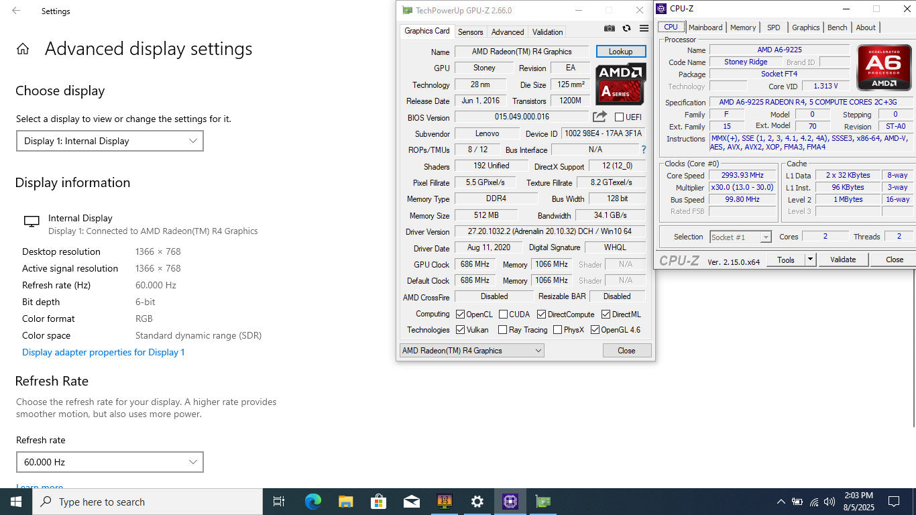Click the BIOS export share icon
Screen dimensions: 916x515
[x=599, y=117]
